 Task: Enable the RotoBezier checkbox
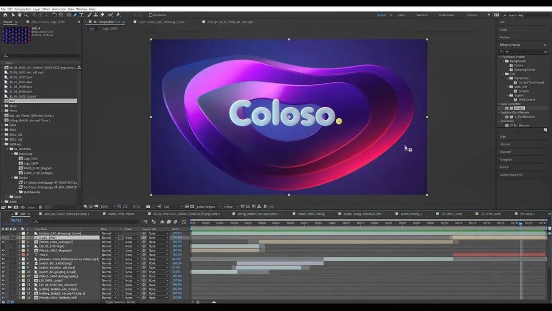[x=151, y=15]
